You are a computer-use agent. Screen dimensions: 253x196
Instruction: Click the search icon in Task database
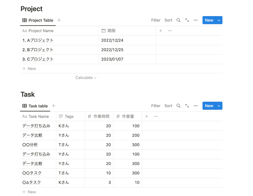coord(178,106)
